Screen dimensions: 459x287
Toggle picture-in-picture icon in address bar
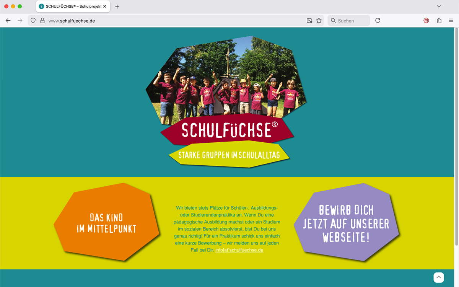click(x=309, y=21)
